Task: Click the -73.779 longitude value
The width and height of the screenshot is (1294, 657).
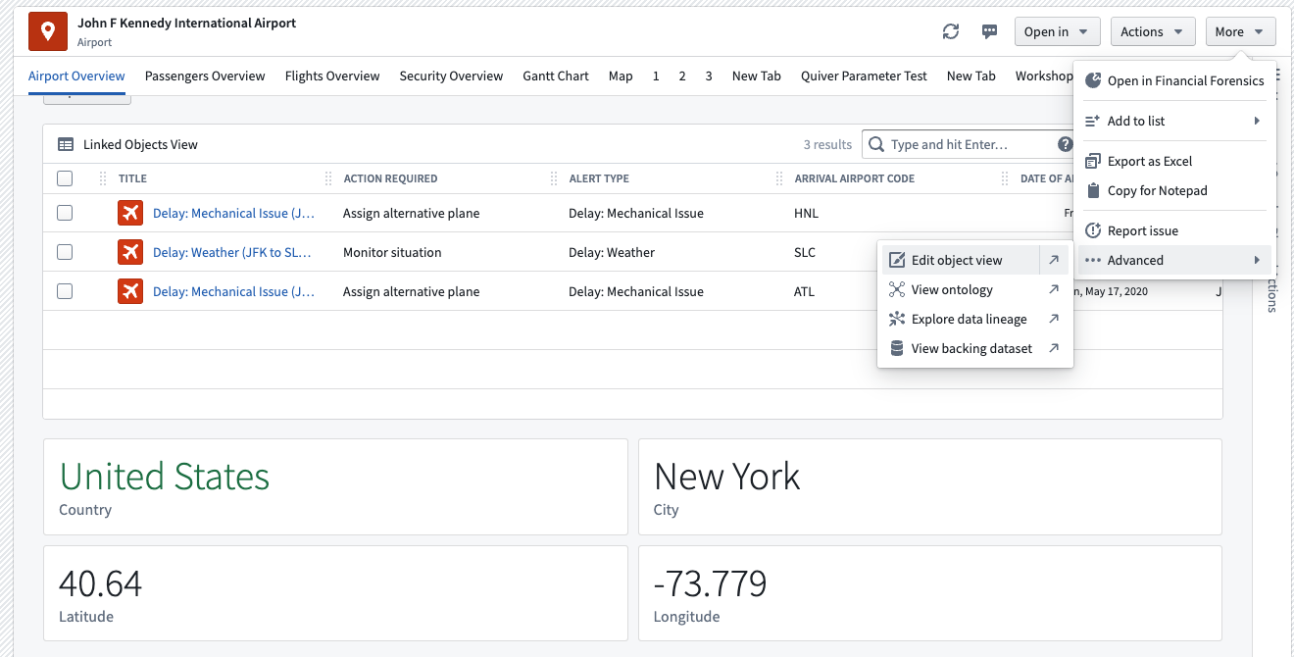Action: click(x=710, y=583)
